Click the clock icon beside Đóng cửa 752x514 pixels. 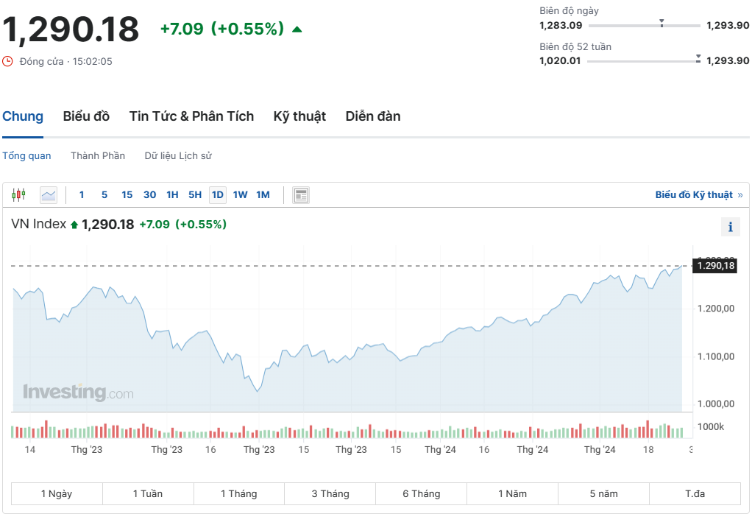pos(8,61)
